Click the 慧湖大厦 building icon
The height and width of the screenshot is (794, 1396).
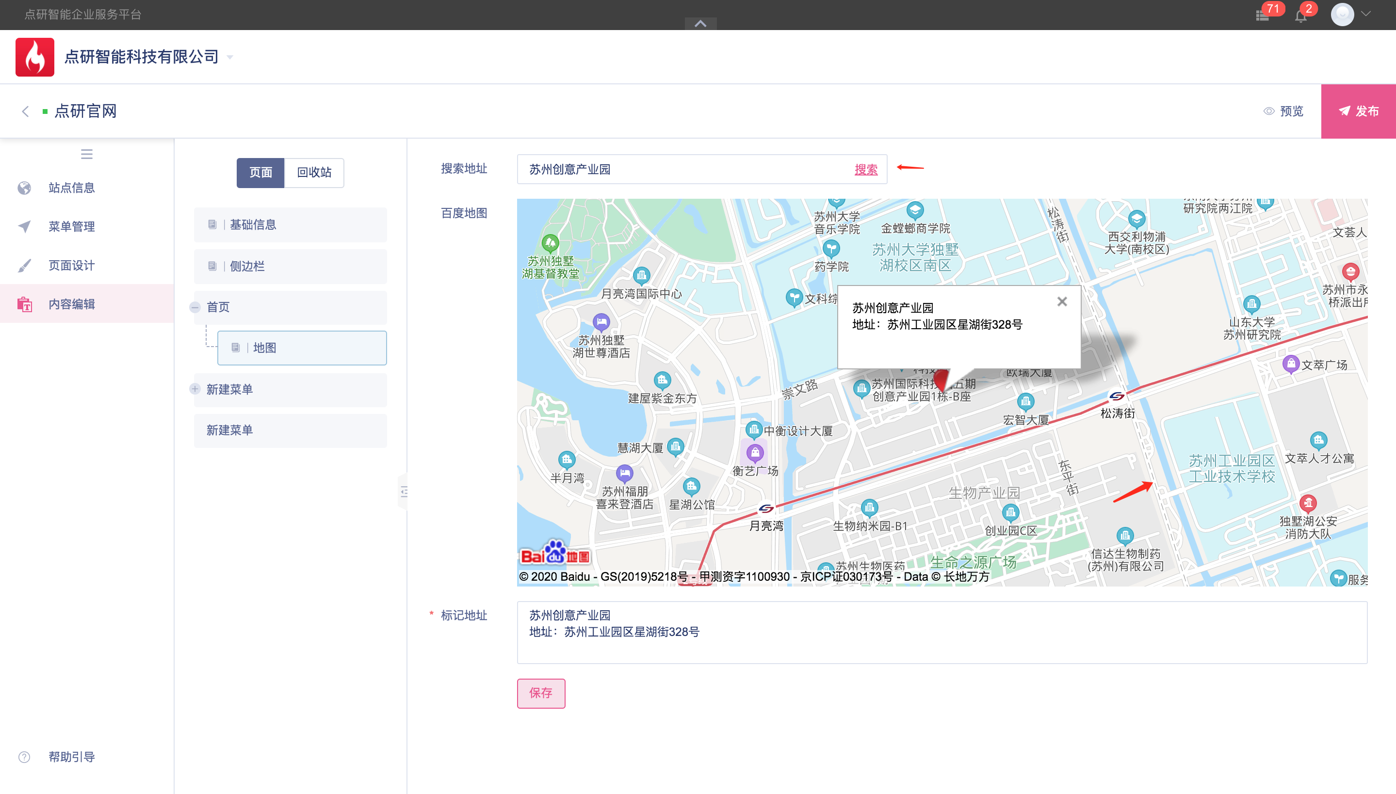point(675,448)
